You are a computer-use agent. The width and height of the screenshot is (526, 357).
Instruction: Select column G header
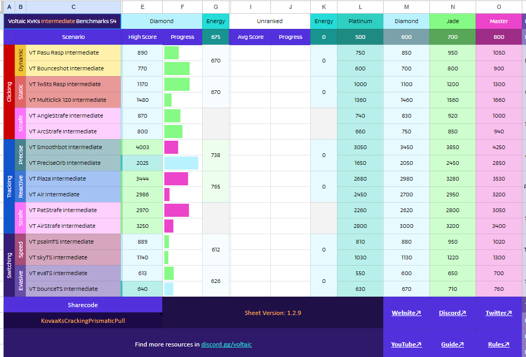click(x=216, y=7)
